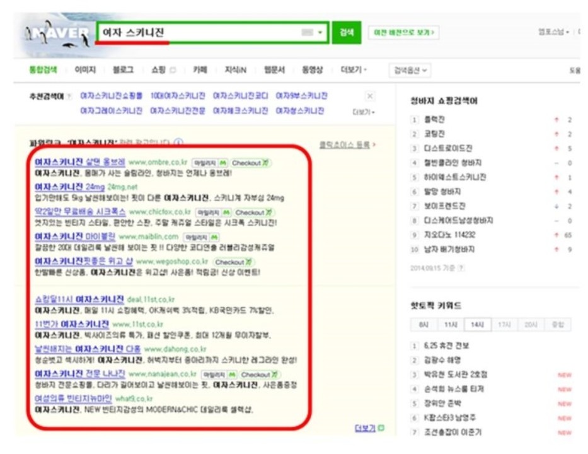Switch to the 블로그 tab
The width and height of the screenshot is (588, 454).
point(124,70)
